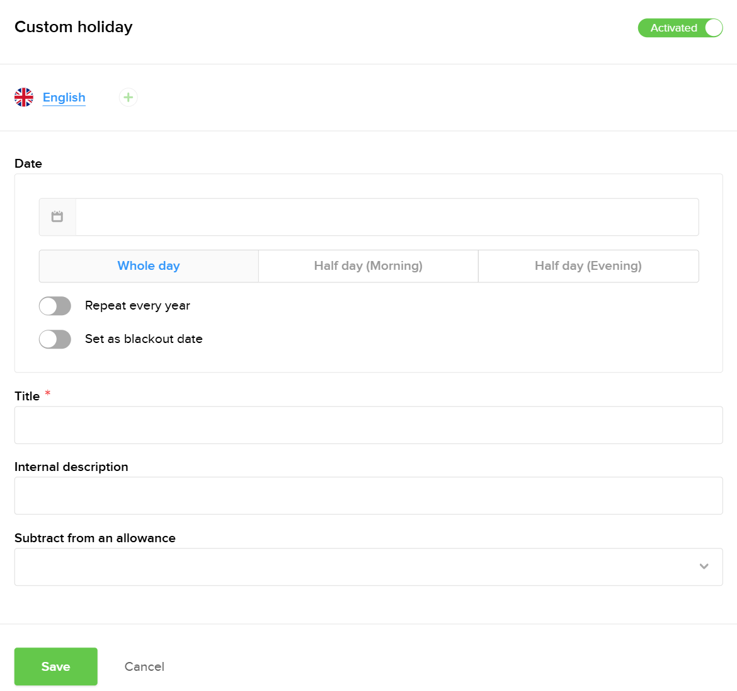Enable Repeat every year
Screen dimensions: 737x691
point(55,305)
